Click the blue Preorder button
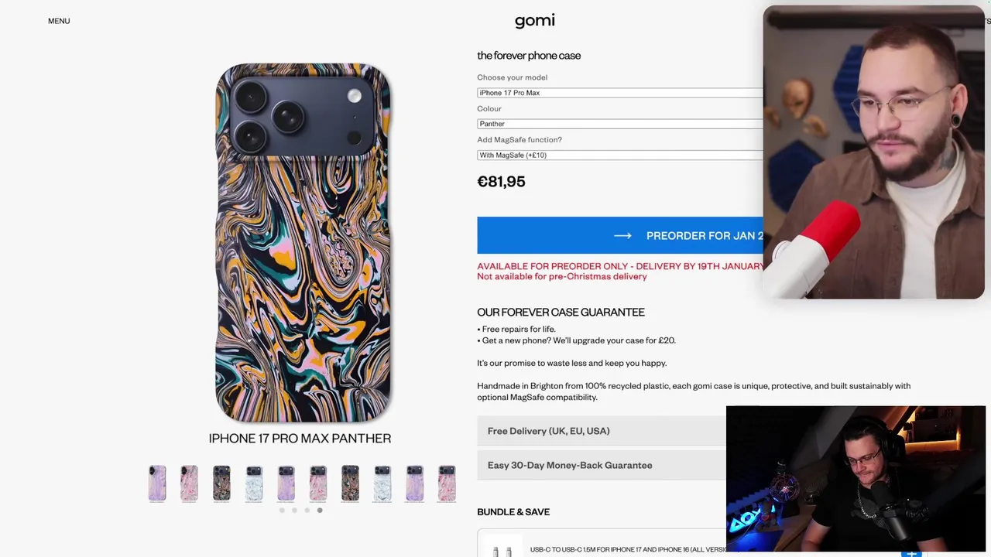This screenshot has height=557, width=991. pyautogui.click(x=620, y=235)
